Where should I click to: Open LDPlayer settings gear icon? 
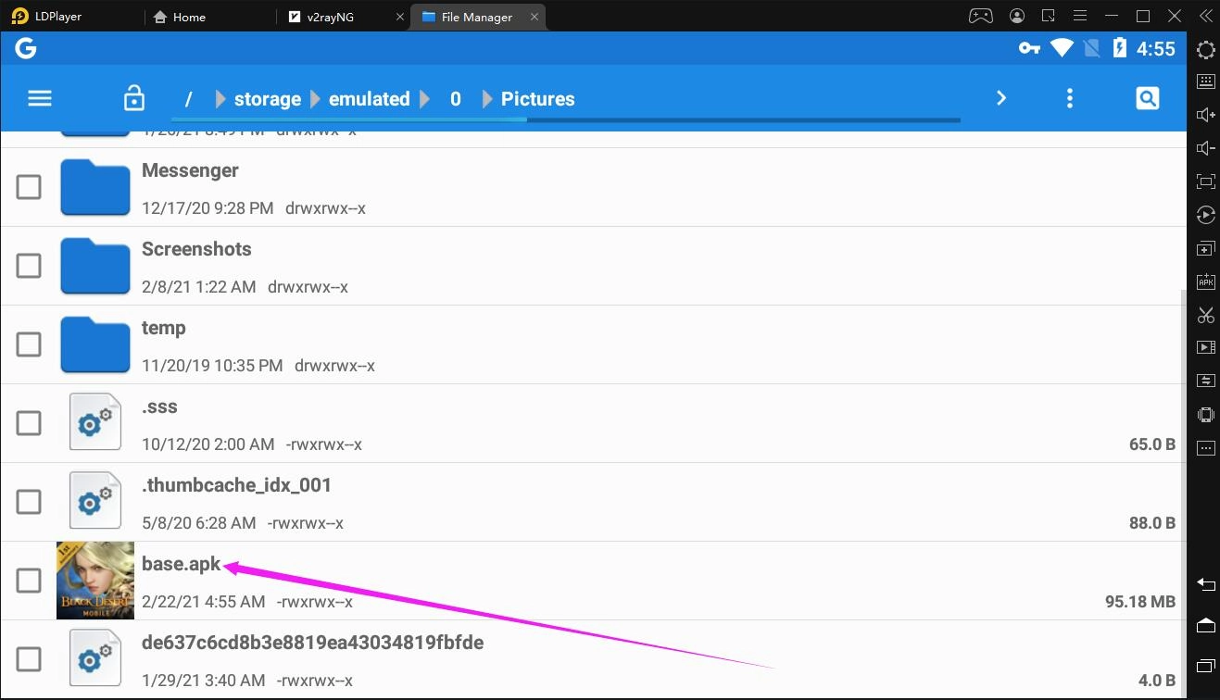click(1205, 50)
